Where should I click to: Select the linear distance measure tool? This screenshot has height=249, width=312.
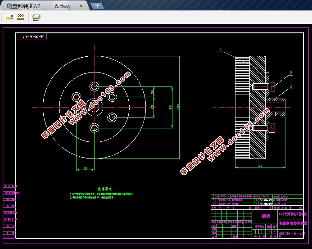coord(9,17)
